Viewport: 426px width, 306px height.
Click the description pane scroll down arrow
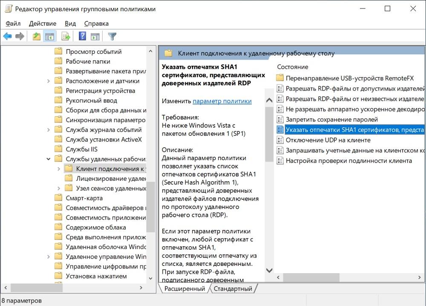coord(269,270)
